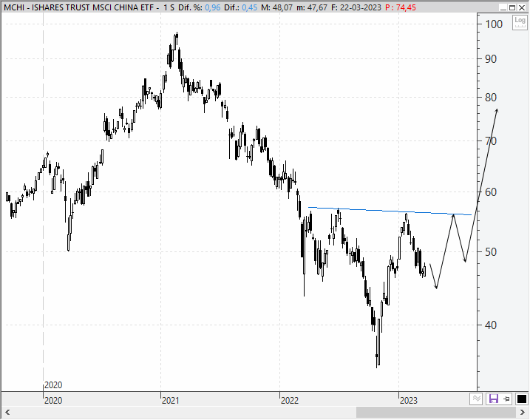Viewport: 530px width, 420px height.
Task: Close the MCHI chart window
Action: click(x=522, y=7)
